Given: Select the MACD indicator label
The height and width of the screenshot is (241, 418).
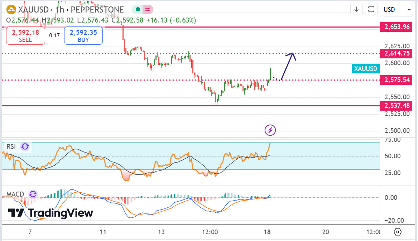Looking at the screenshot, I should tap(15, 194).
